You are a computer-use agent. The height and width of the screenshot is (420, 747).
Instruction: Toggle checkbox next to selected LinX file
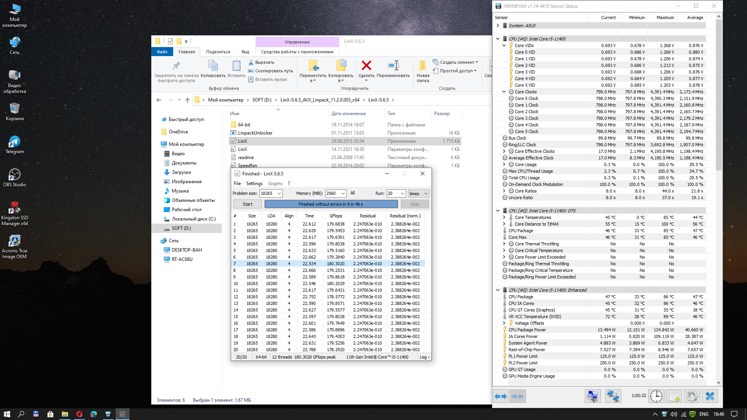click(233, 141)
